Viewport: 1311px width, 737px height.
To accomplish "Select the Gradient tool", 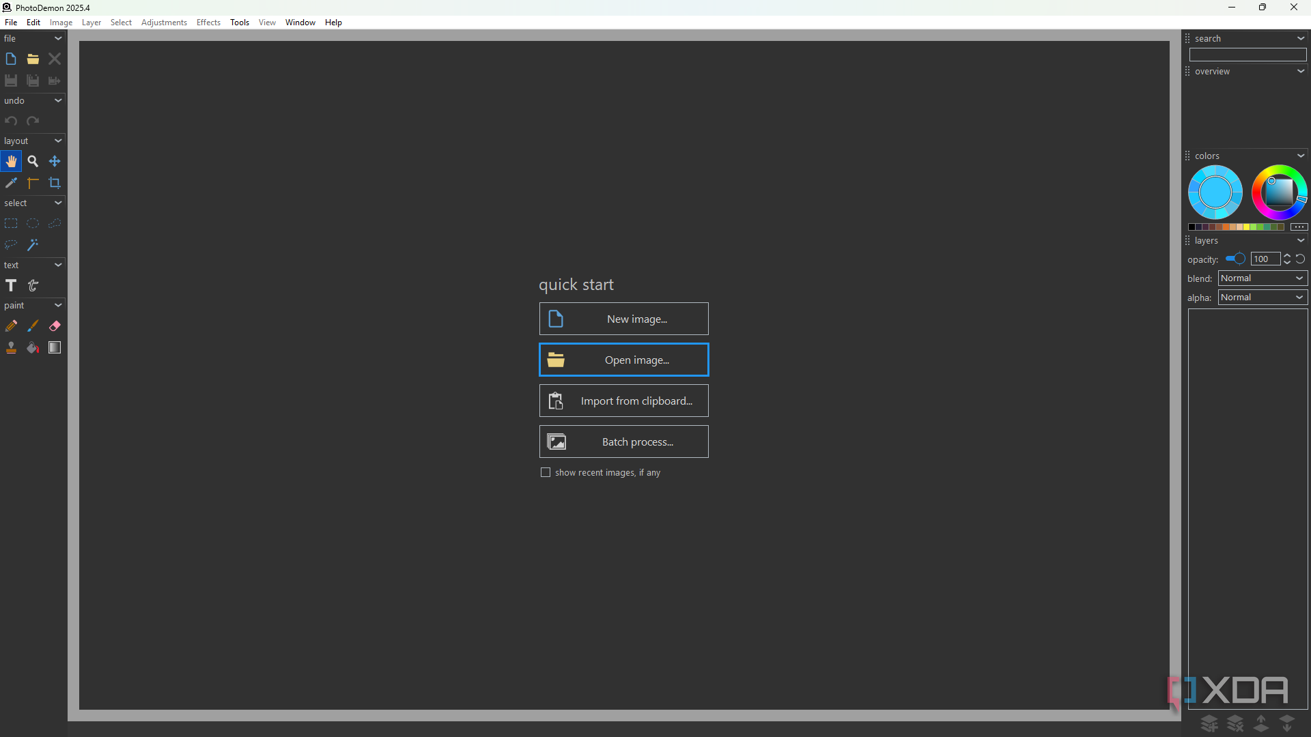I will pos(55,348).
